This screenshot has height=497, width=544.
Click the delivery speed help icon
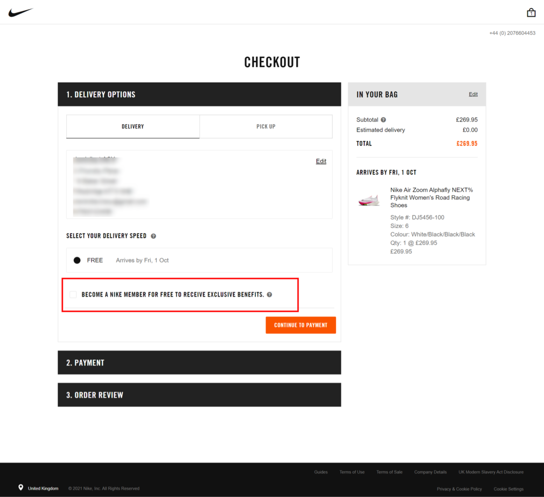(x=154, y=236)
